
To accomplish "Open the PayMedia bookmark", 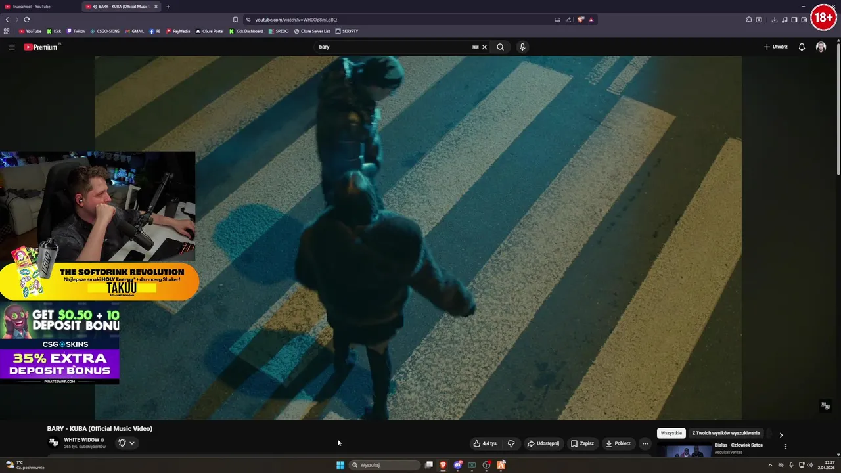I will point(178,31).
